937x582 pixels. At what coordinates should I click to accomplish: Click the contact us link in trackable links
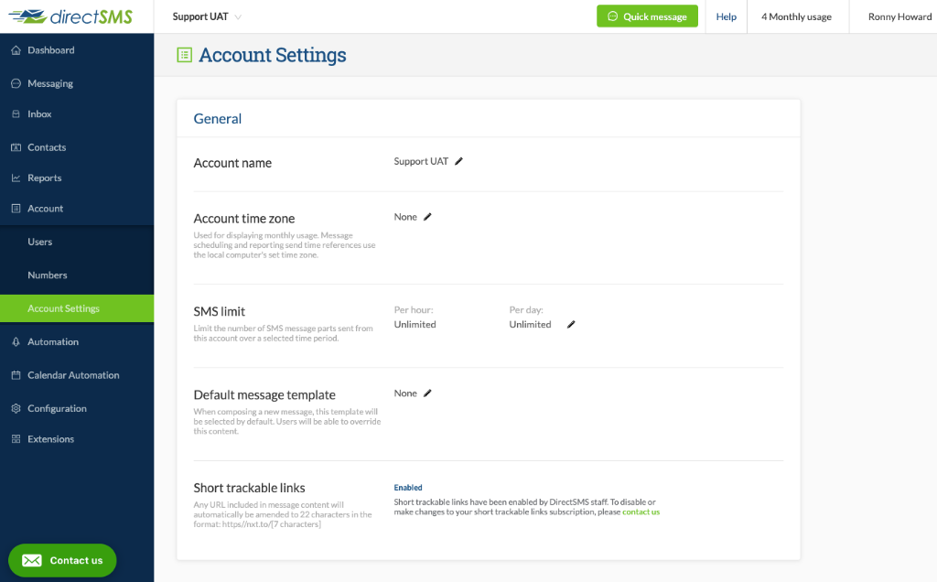pos(641,512)
